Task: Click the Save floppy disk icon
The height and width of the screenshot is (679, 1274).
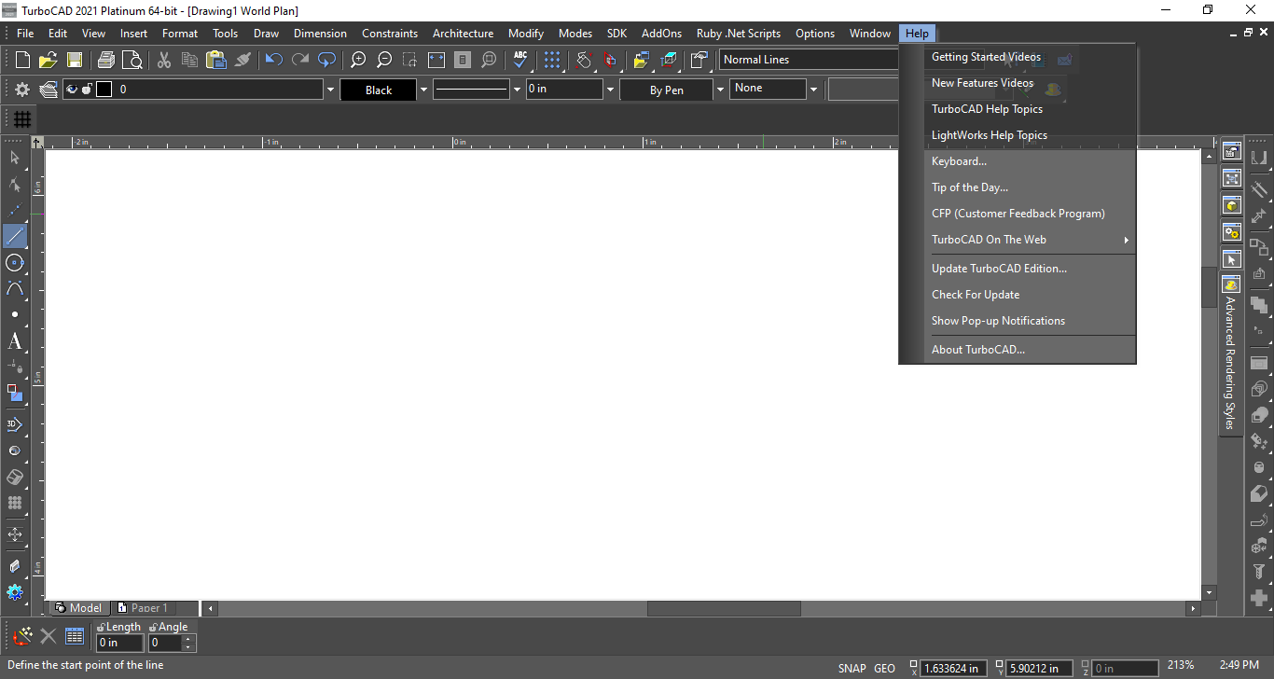Action: [75, 60]
